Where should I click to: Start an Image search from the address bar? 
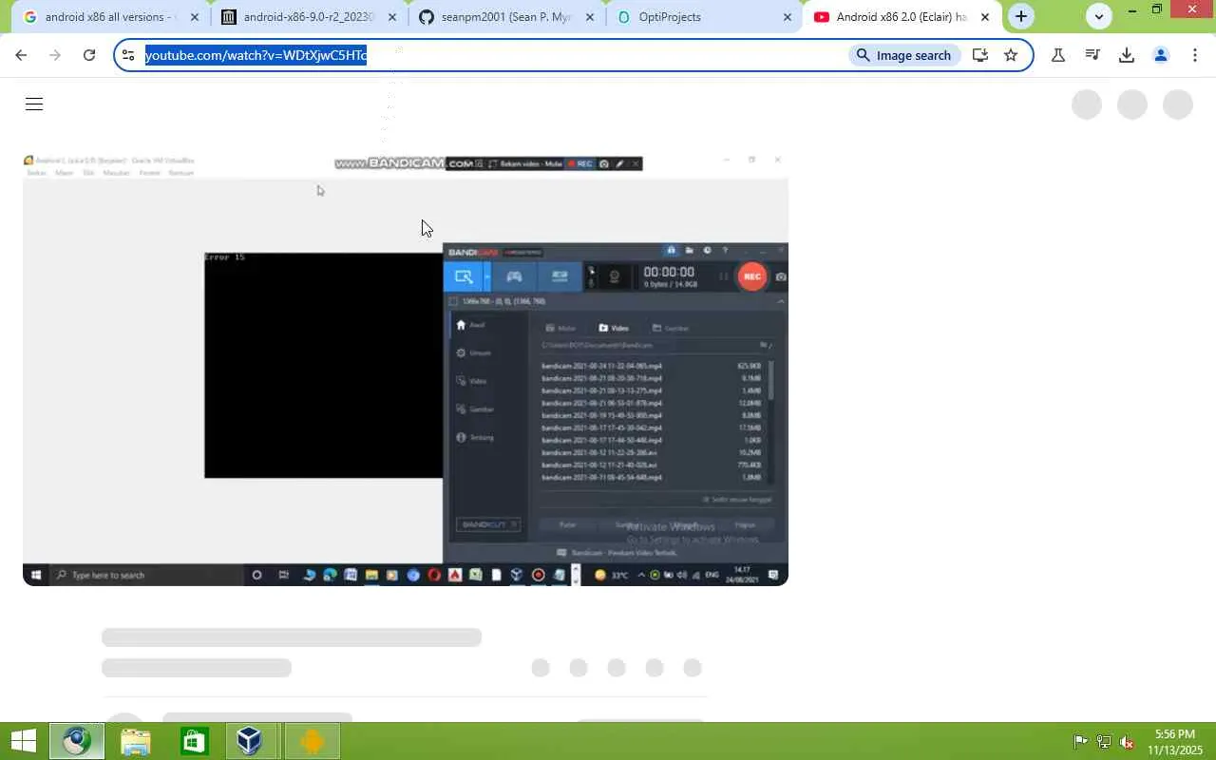click(x=903, y=55)
